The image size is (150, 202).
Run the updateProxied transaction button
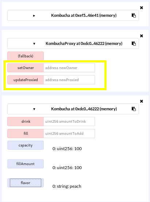click(26, 80)
